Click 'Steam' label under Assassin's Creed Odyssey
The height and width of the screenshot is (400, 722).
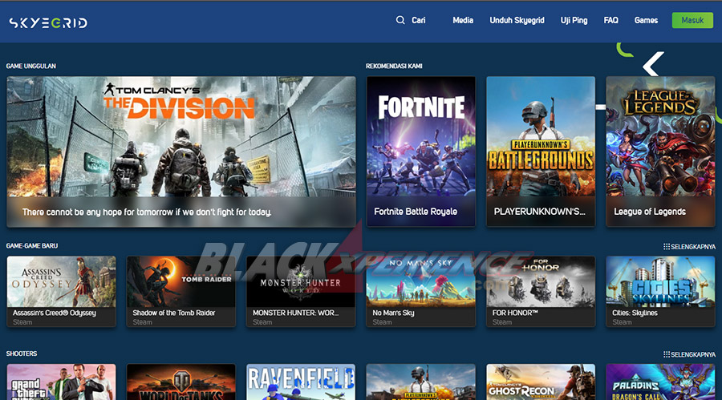[x=22, y=322]
